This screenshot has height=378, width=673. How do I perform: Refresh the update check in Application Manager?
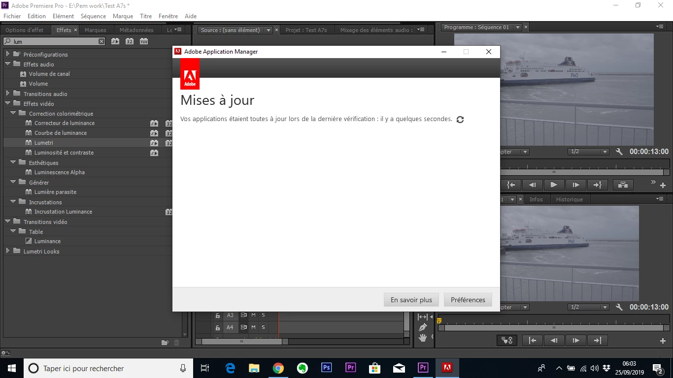(x=460, y=120)
